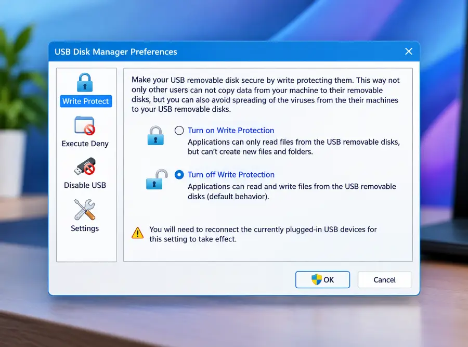468x347 pixels.
Task: Click the 'Turn on Write Protection' label text
Action: (x=231, y=131)
